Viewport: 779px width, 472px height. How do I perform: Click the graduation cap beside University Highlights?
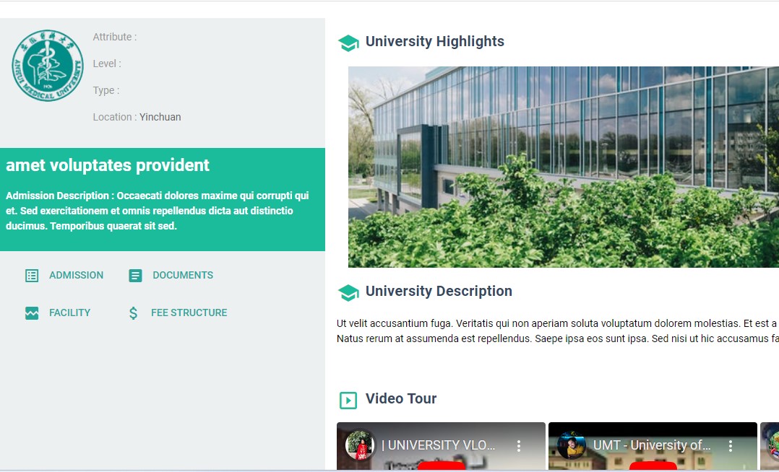click(348, 43)
